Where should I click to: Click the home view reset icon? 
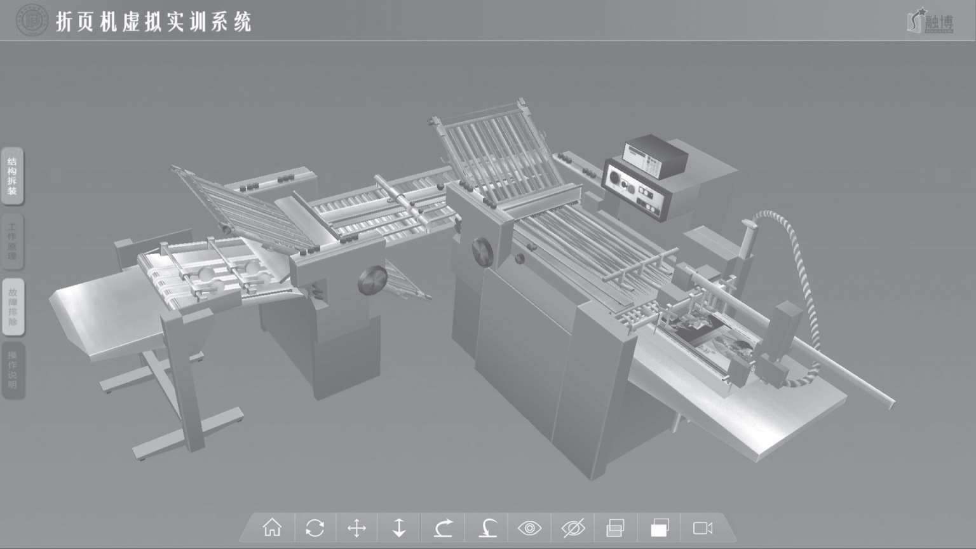tap(272, 527)
